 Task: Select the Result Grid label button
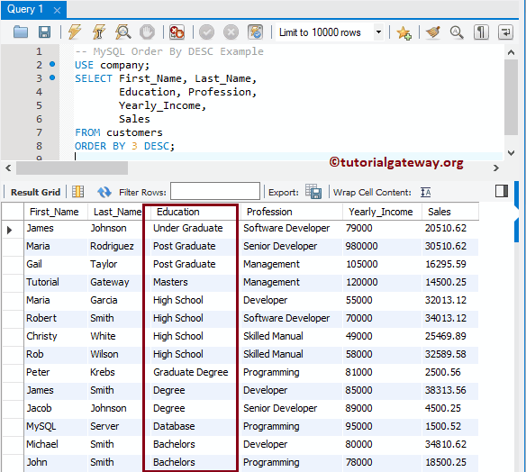pos(35,192)
